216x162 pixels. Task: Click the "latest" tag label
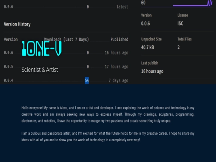click(122, 7)
